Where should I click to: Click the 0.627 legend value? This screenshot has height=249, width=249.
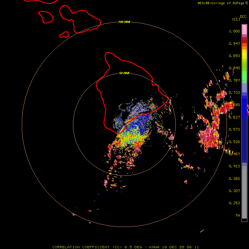point(234,117)
